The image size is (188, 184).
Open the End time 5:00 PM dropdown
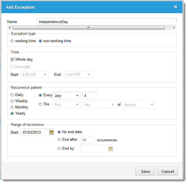tap(78, 74)
